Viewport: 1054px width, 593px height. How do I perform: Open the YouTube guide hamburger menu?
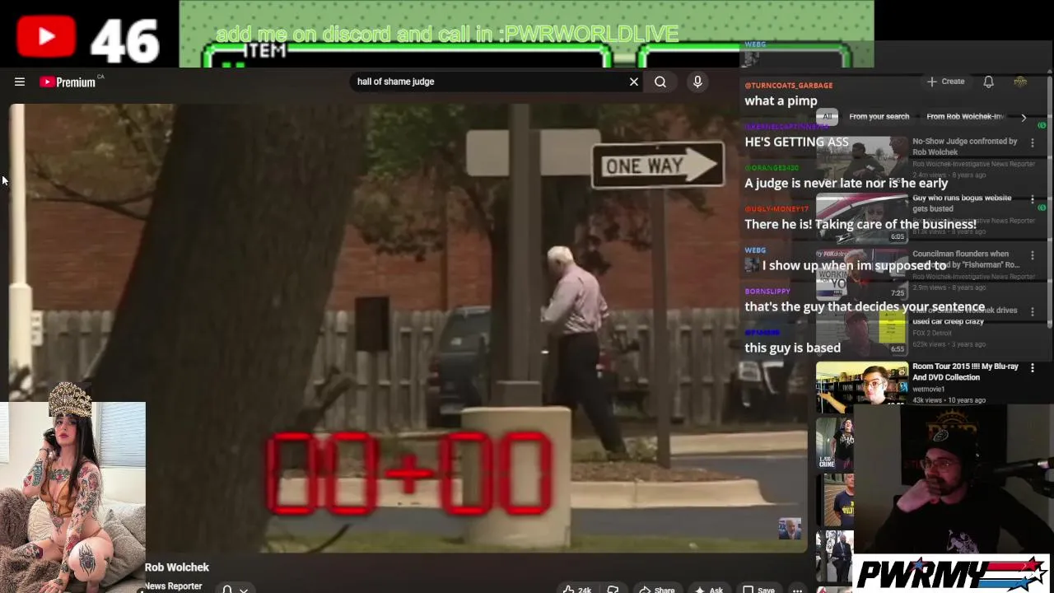20,82
